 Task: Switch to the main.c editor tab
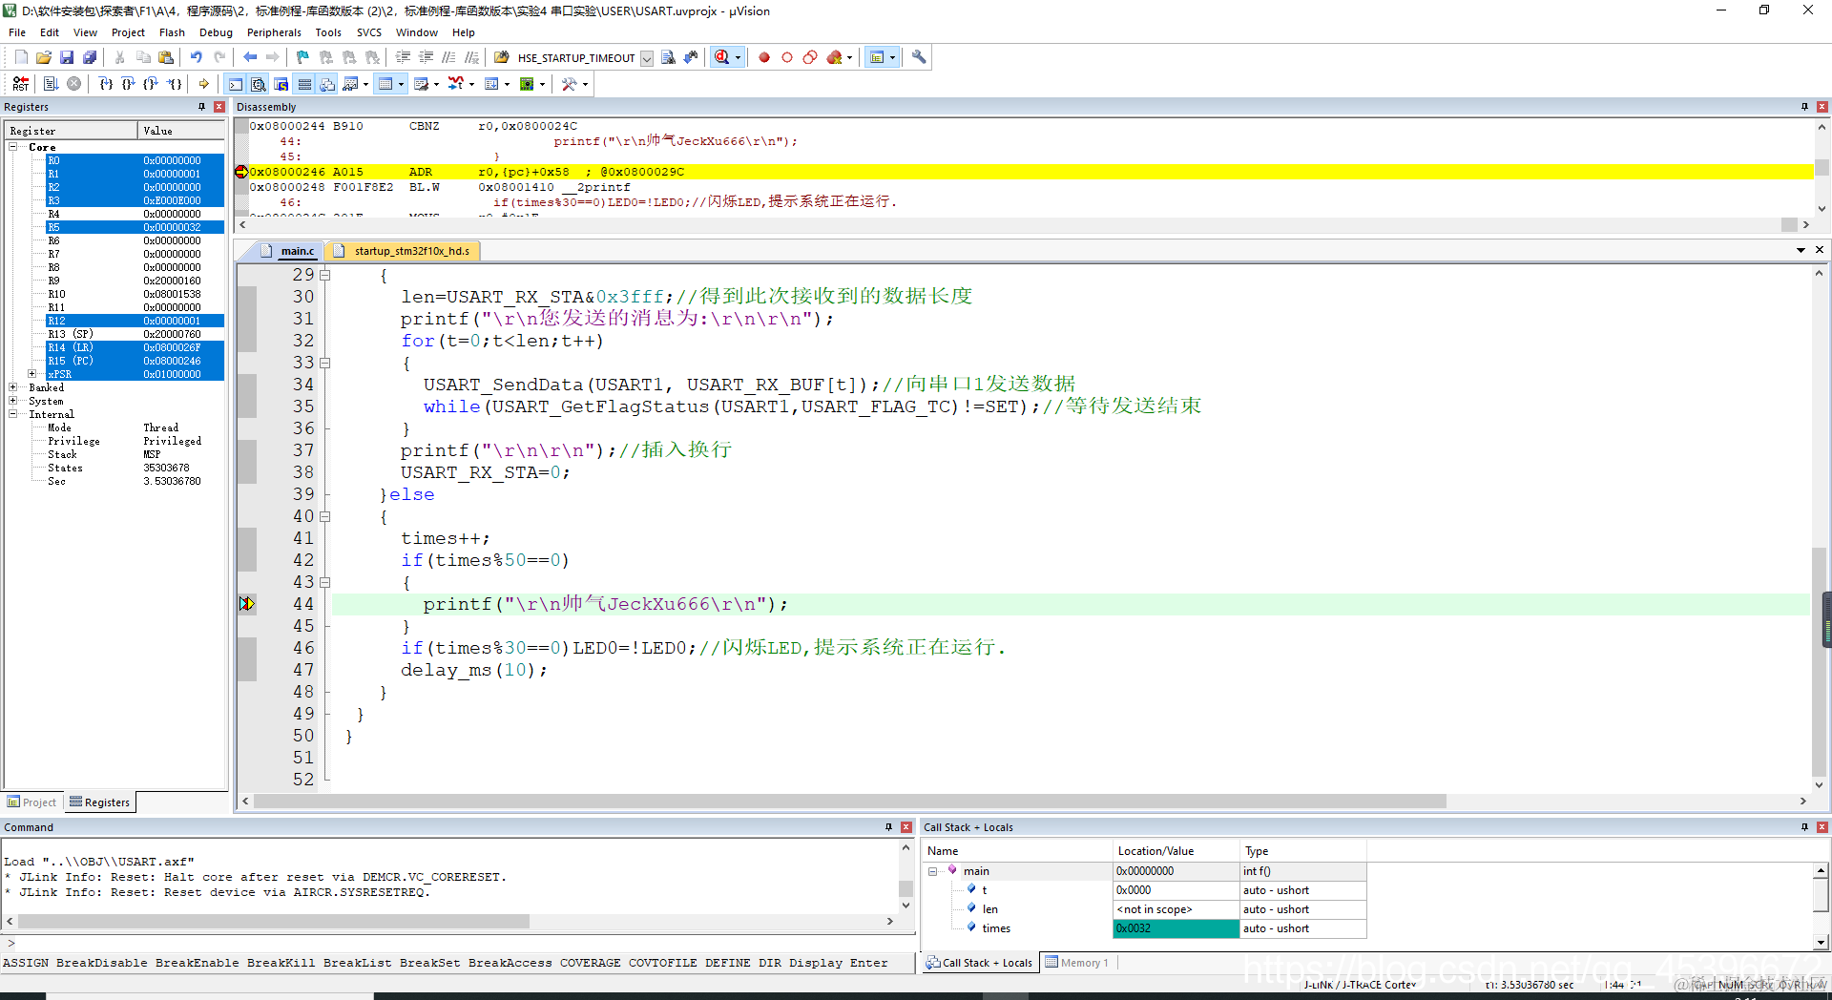click(x=288, y=251)
